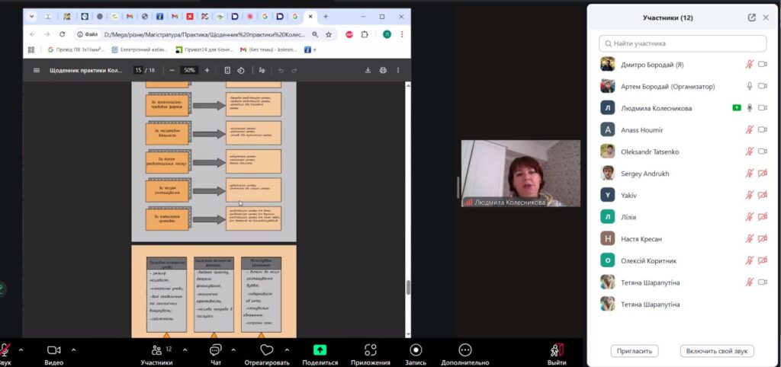Rotate the PDF page counterclockwise
The height and width of the screenshot is (367, 781).
(x=241, y=70)
